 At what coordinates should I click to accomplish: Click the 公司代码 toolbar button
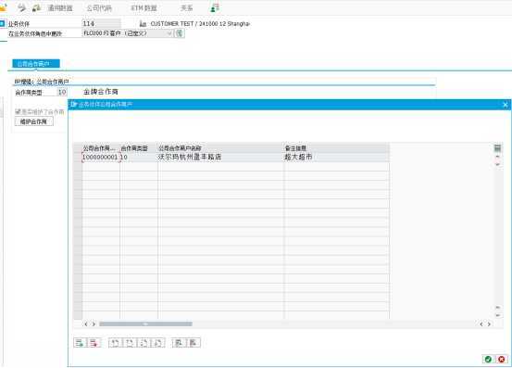[99, 7]
